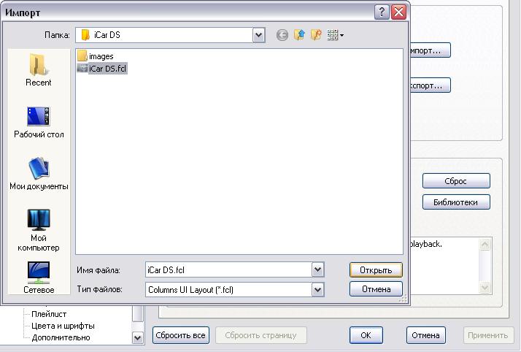
Task: Select Плейлист in the tree
Action: [x=48, y=314]
